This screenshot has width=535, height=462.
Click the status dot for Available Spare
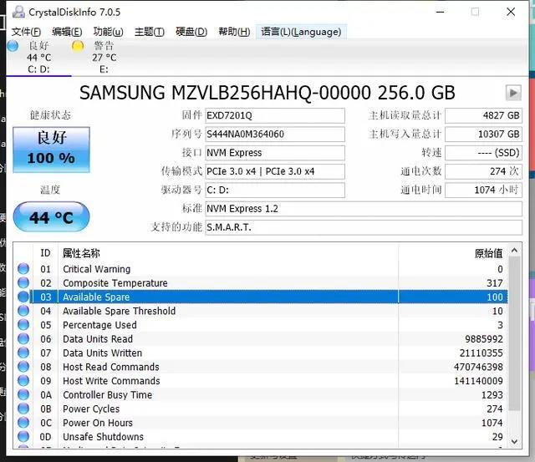pyautogui.click(x=23, y=297)
